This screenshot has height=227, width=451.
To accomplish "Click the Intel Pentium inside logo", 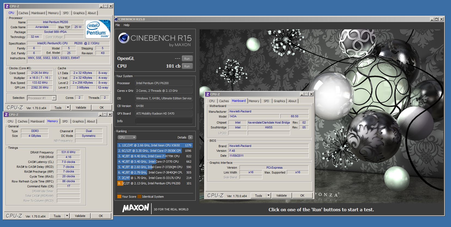I will pos(98,29).
